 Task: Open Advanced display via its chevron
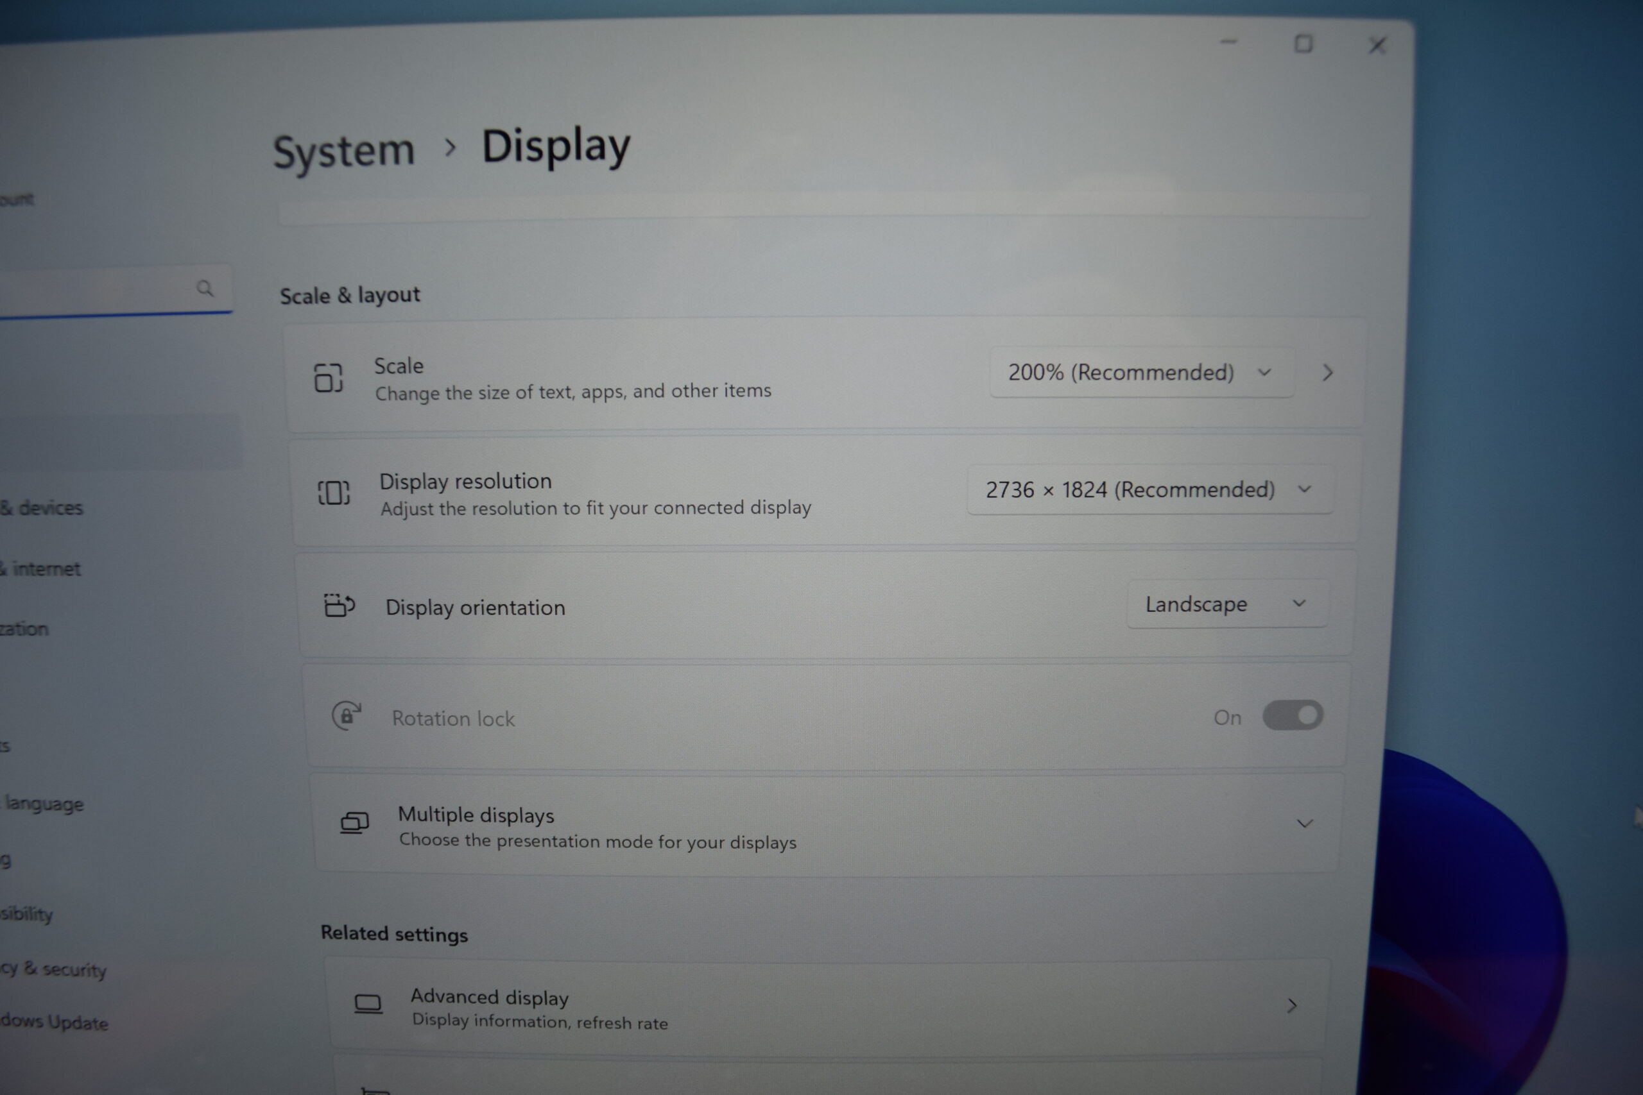[1292, 1006]
